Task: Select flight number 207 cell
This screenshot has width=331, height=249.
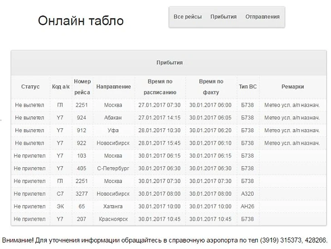Action: tap(82, 219)
